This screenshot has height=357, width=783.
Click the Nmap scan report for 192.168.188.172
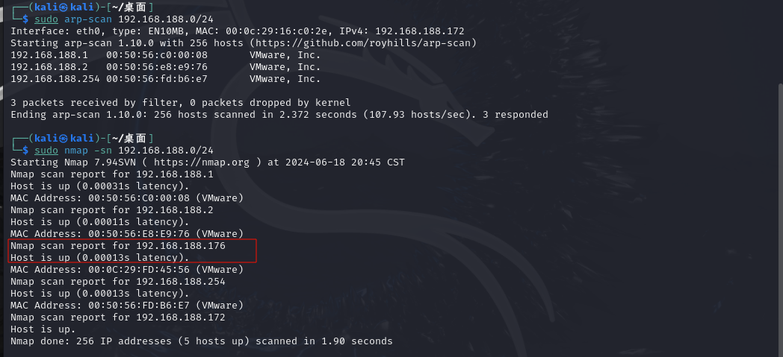click(x=118, y=317)
